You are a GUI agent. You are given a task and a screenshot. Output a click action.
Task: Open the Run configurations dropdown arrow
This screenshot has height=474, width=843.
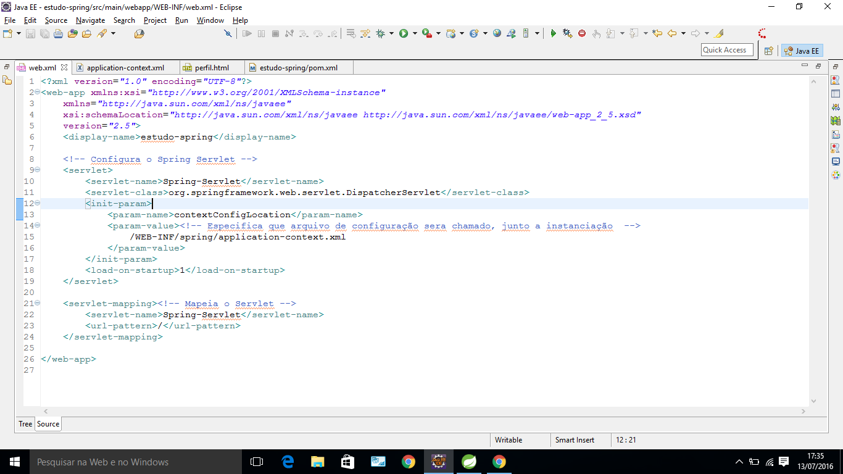tap(415, 33)
